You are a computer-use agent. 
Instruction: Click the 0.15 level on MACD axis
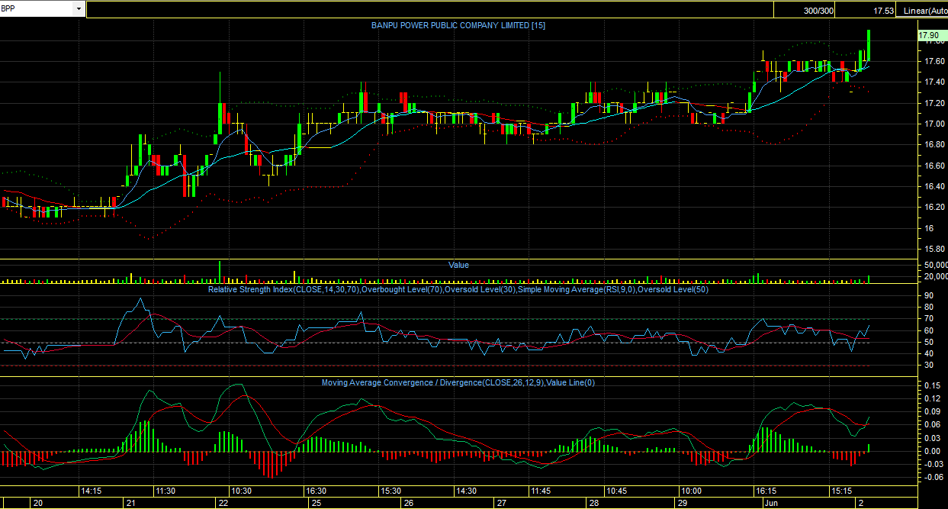coord(931,385)
